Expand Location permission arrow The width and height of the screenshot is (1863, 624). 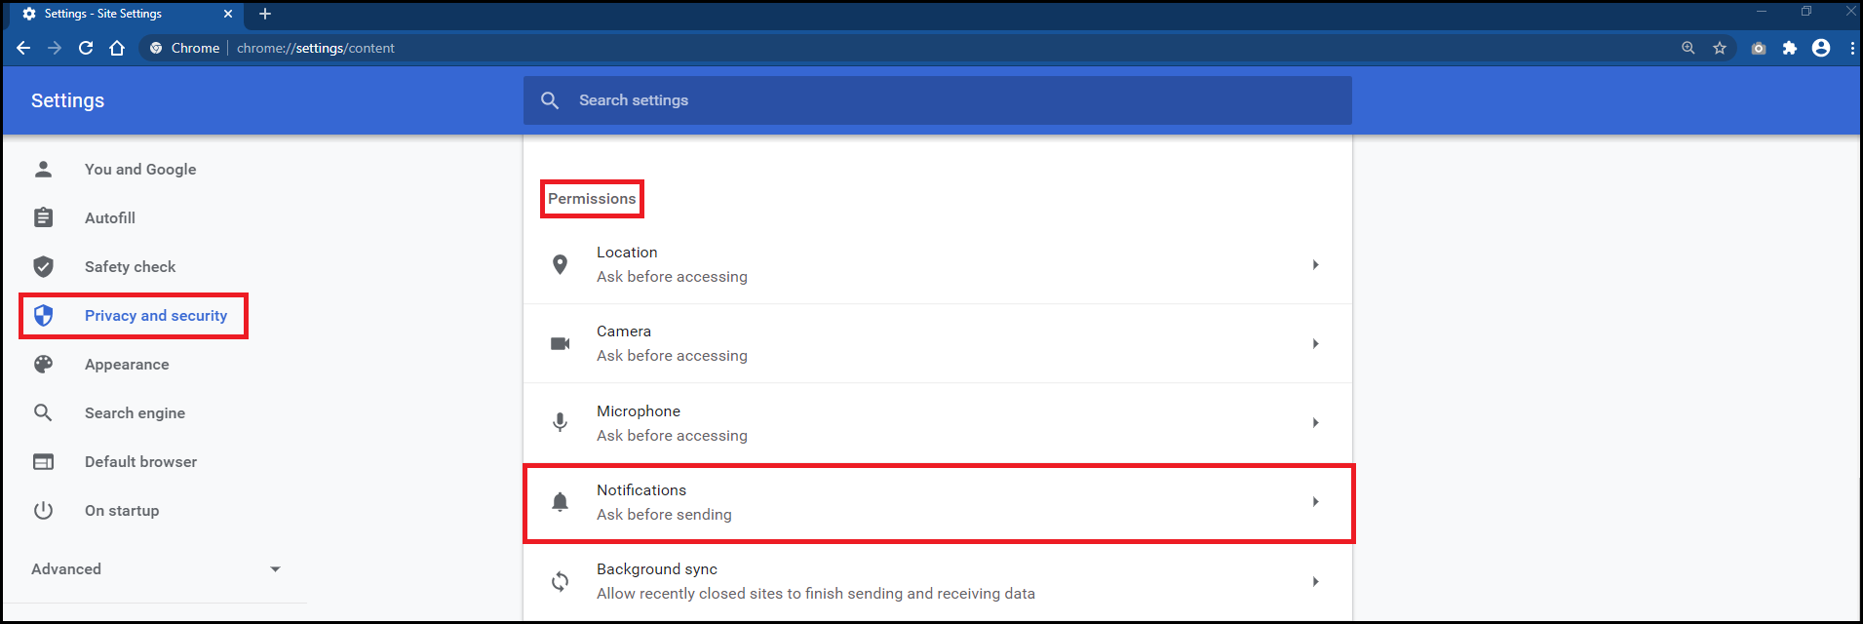pos(1315,265)
